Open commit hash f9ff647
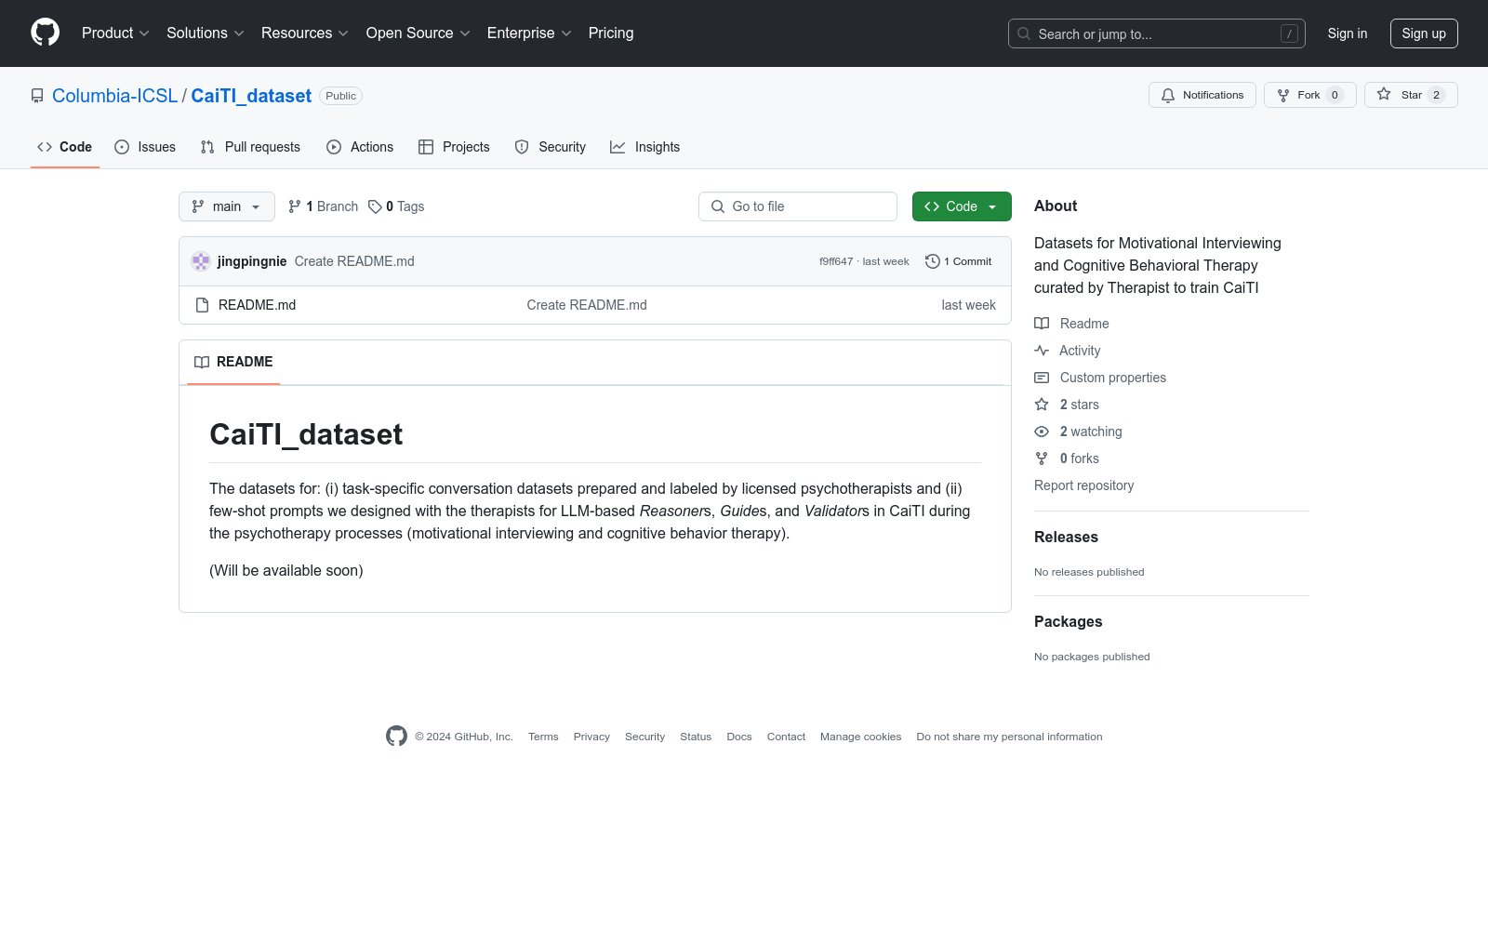This screenshot has height=930, width=1488. pos(836,261)
